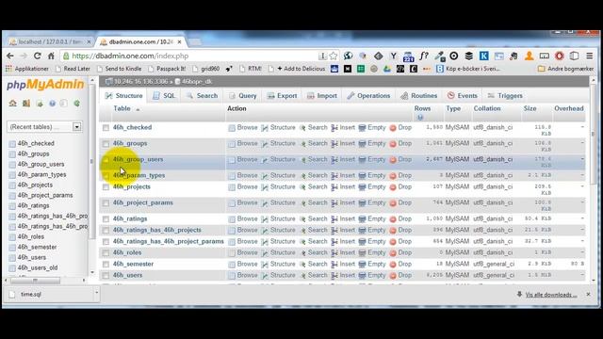Click the Insert icon for 46h_ratings
This screenshot has height=339, width=603.
[x=334, y=219]
